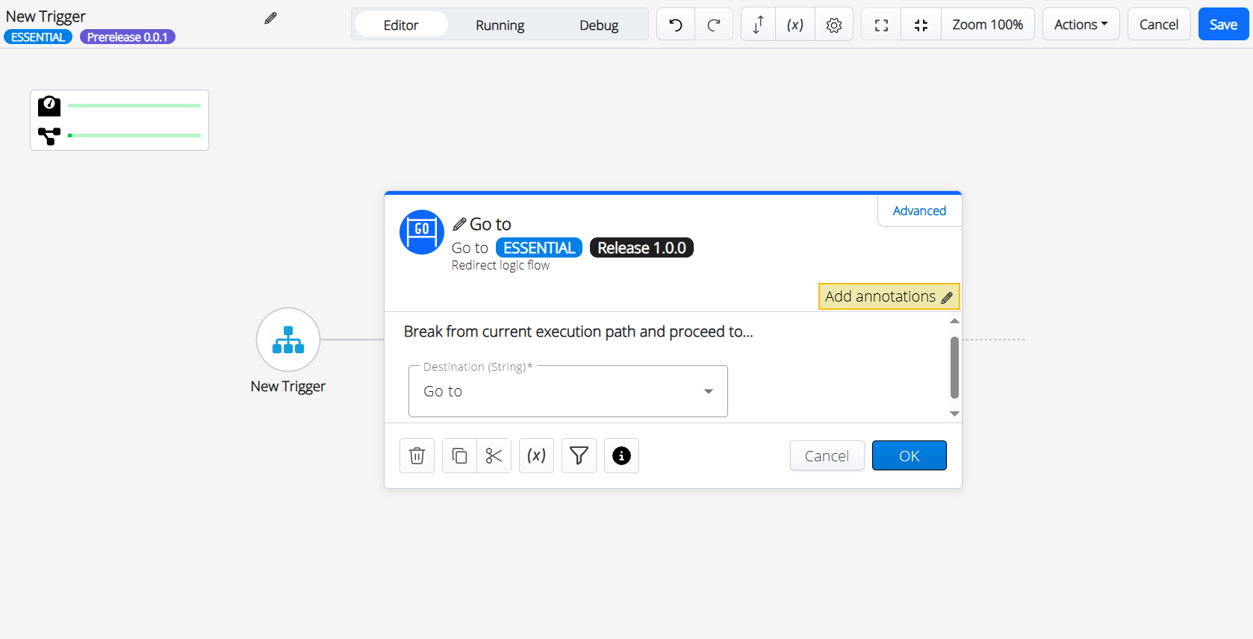Screen dimensions: 1253x639
Task: Click the blue Save button
Action: pyautogui.click(x=1223, y=25)
